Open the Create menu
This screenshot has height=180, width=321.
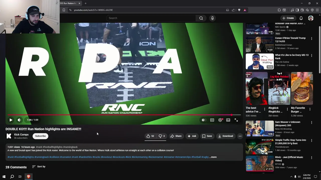[x=288, y=18]
